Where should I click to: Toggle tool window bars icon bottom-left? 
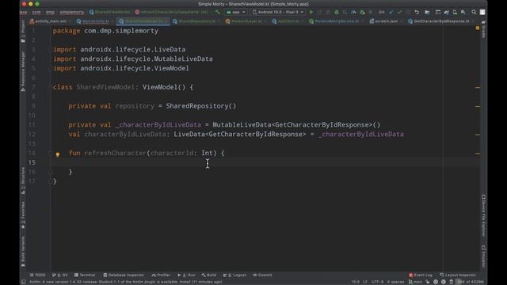(x=24, y=282)
